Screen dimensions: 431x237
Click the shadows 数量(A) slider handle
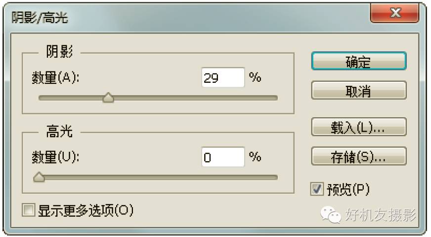point(108,98)
